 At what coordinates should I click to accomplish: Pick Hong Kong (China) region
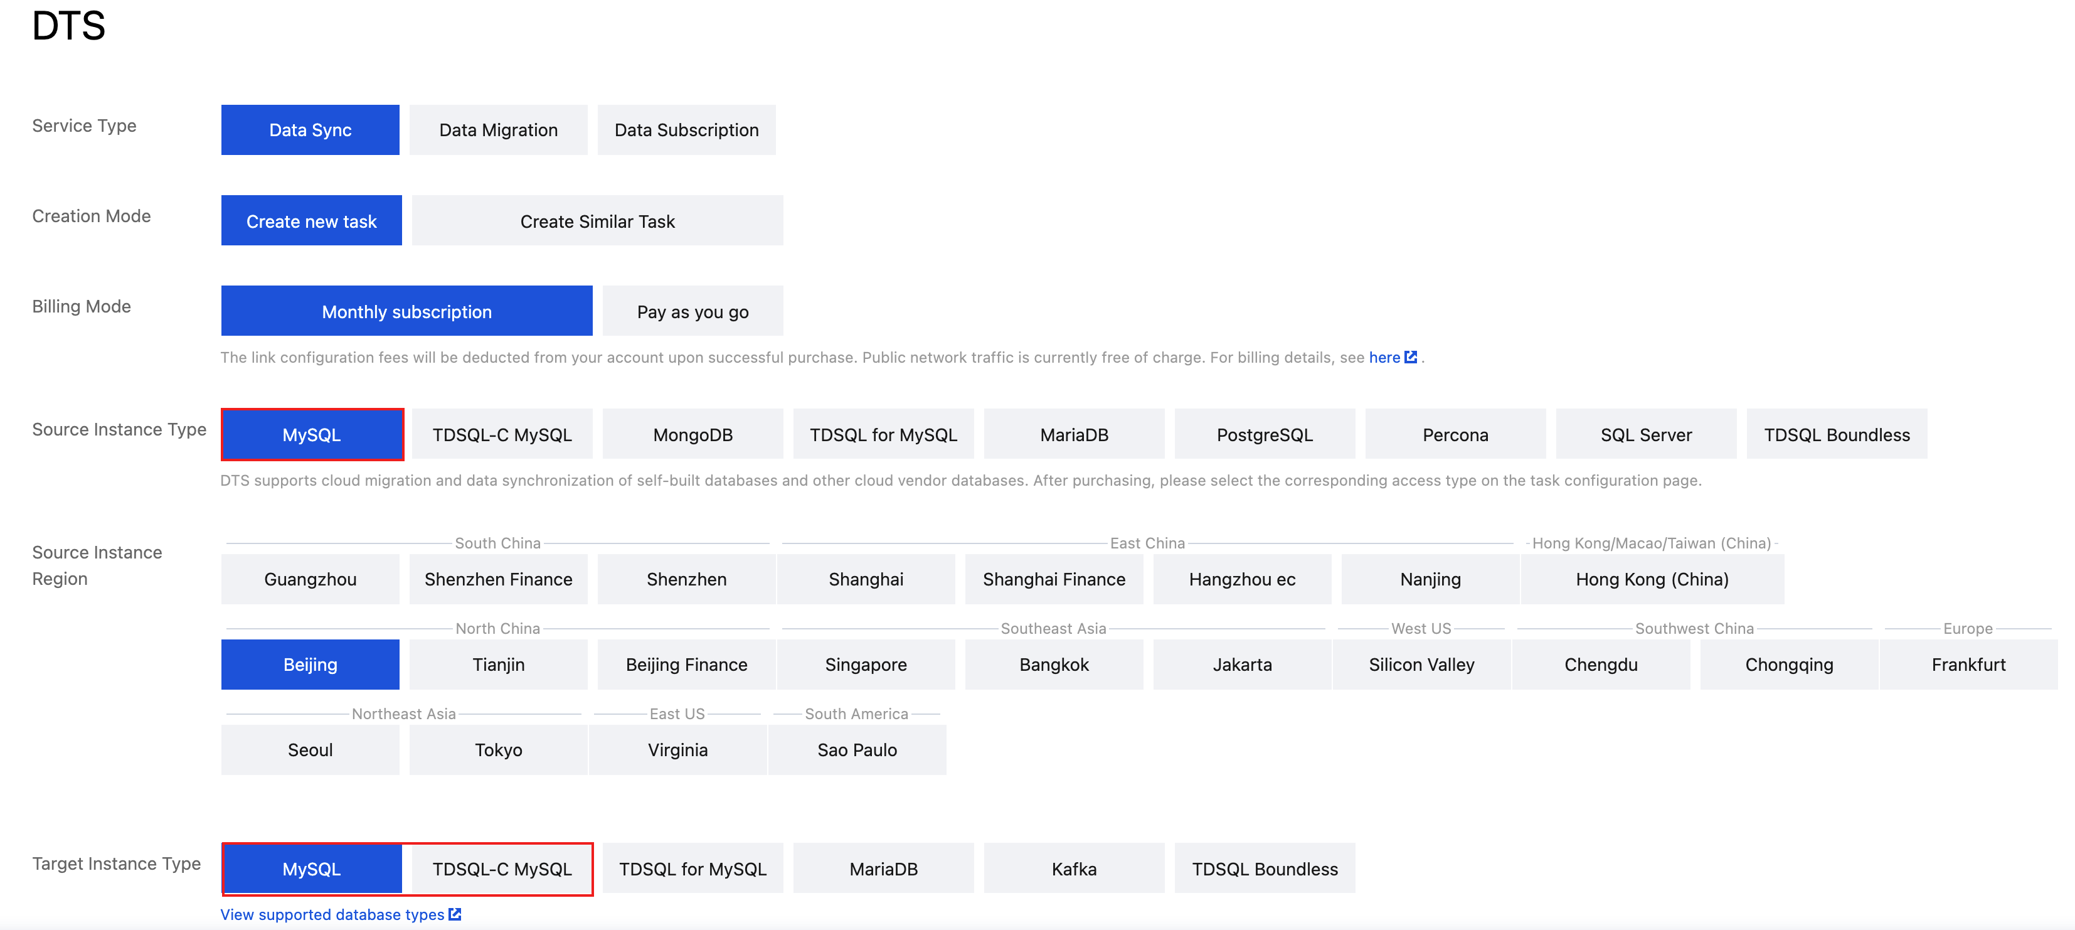click(1652, 579)
